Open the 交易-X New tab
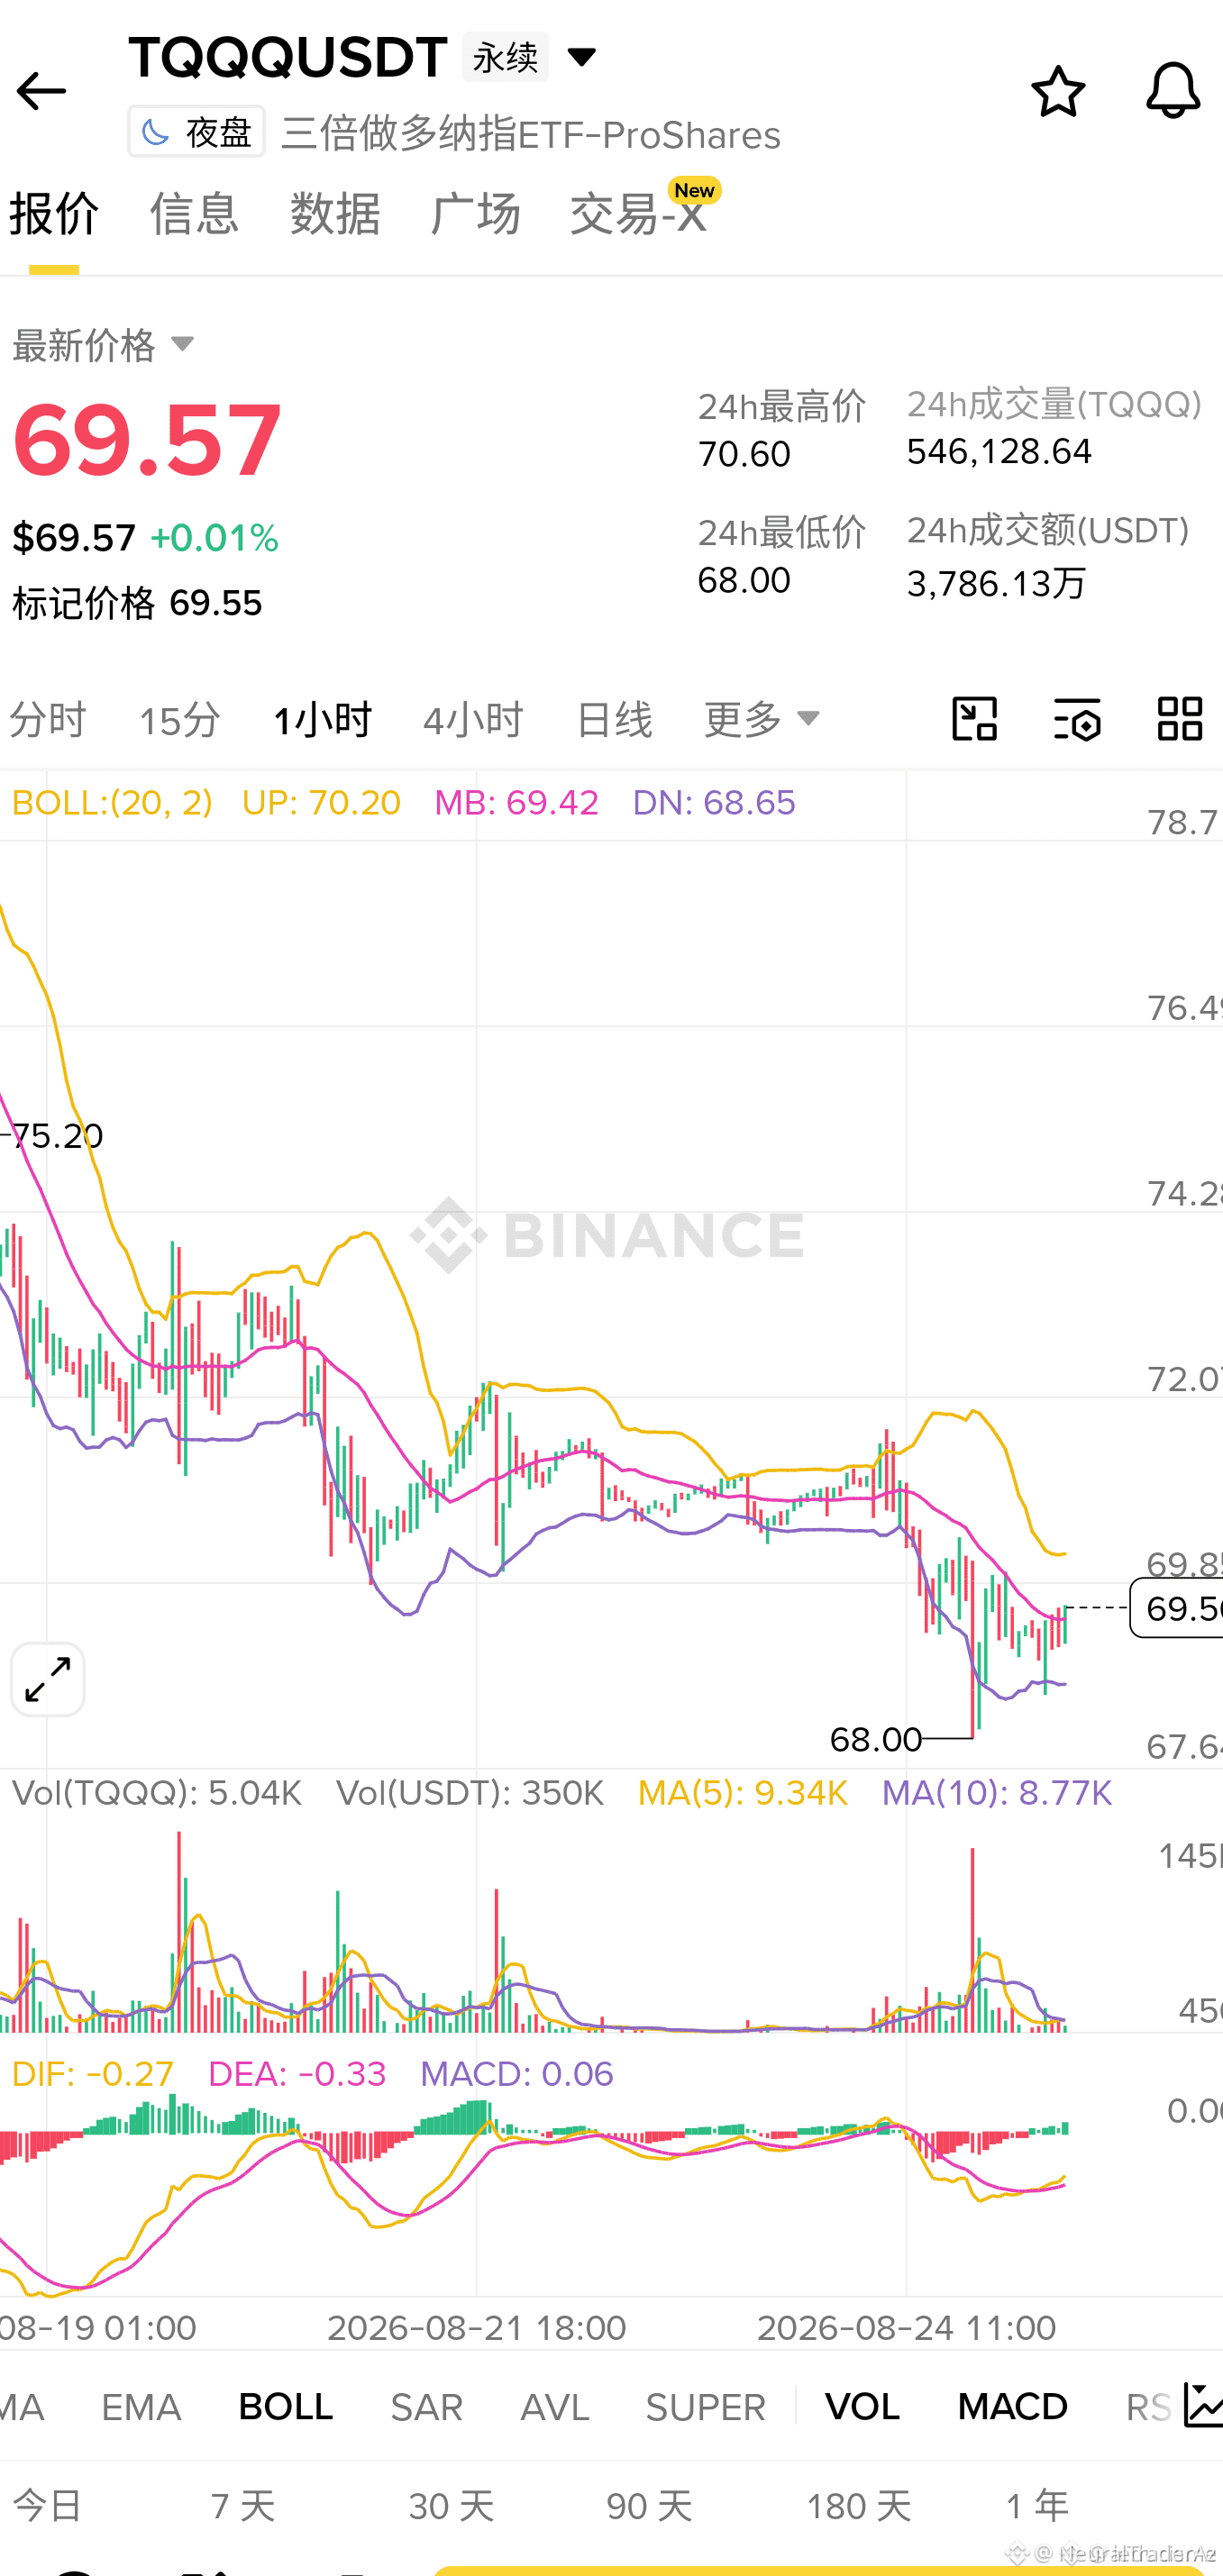The height and width of the screenshot is (2576, 1223). tap(645, 210)
